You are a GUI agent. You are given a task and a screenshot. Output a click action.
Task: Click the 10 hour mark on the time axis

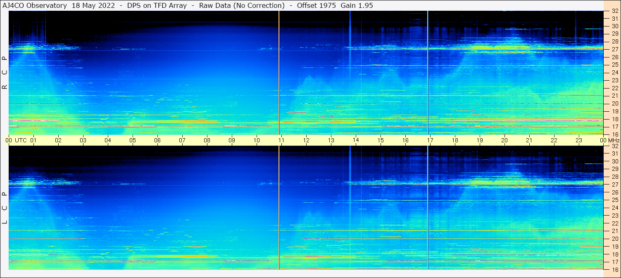click(257, 140)
